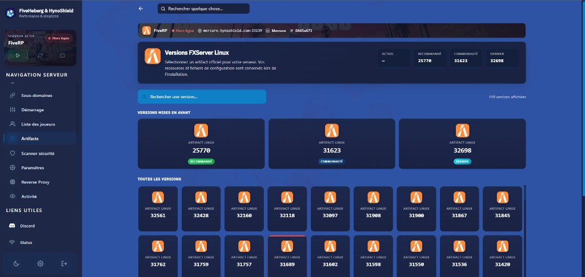Choose artifact version 31757
This screenshot has height=277, width=585.
point(244,256)
